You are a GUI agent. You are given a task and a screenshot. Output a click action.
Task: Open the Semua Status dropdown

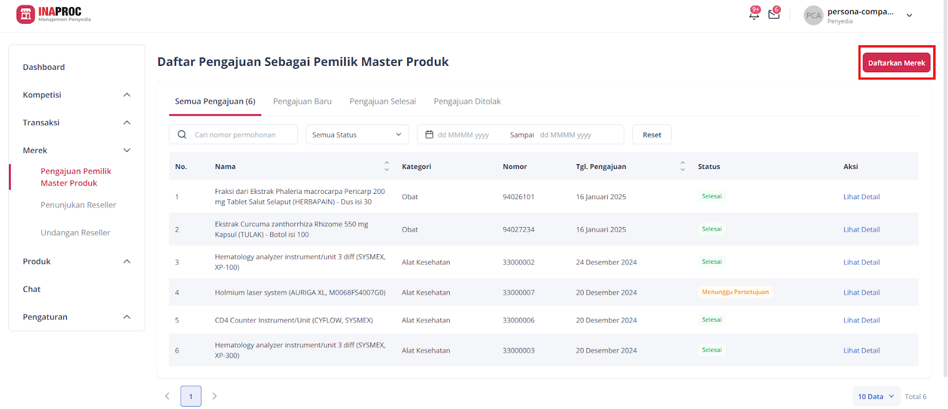pyautogui.click(x=357, y=135)
